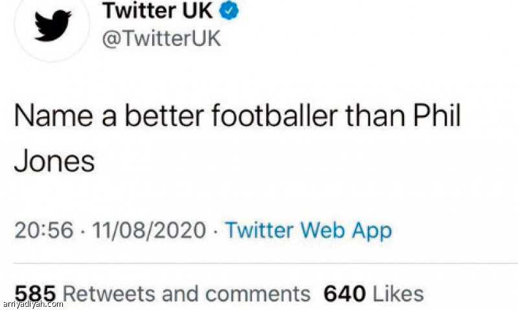
Task: Click the dot separator before Twitter Web App
Action: pyautogui.click(x=217, y=230)
